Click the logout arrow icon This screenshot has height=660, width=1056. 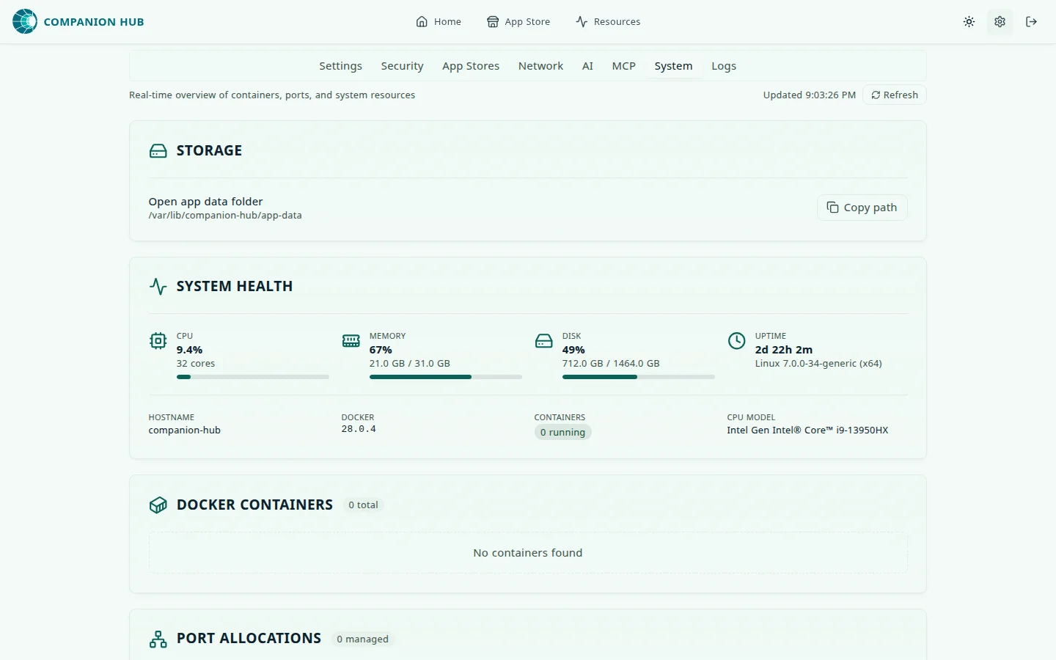pos(1031,22)
